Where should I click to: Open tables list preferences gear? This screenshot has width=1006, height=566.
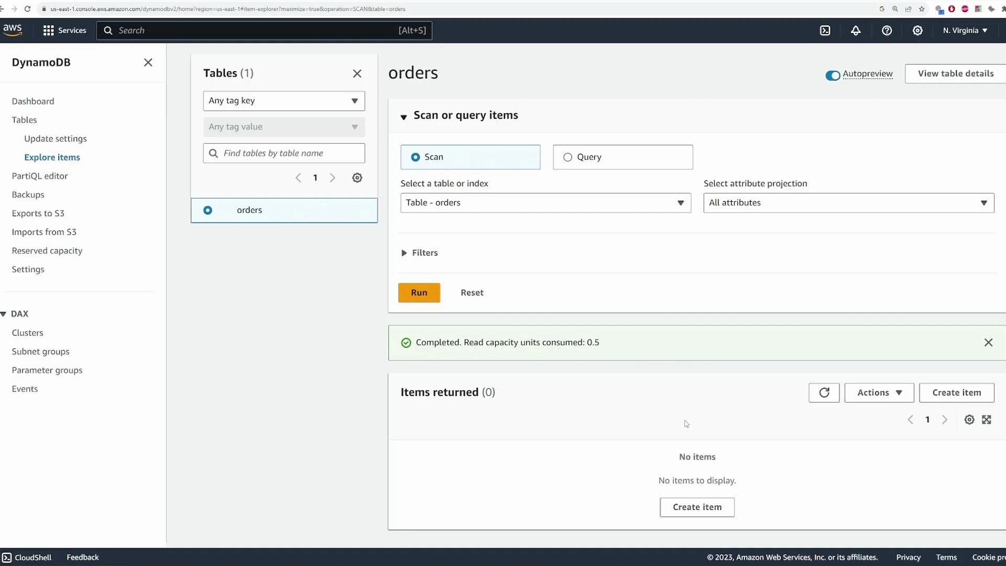pyautogui.click(x=357, y=178)
